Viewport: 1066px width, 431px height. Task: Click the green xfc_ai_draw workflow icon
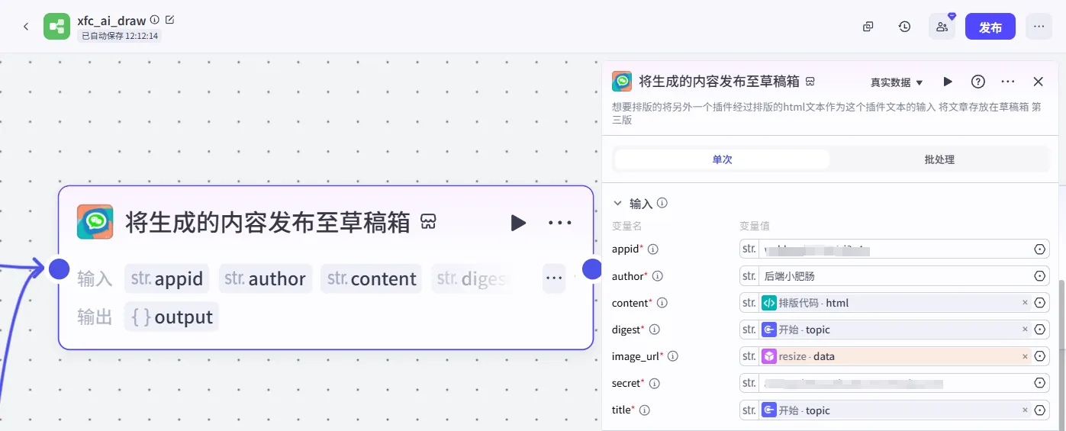click(x=56, y=27)
